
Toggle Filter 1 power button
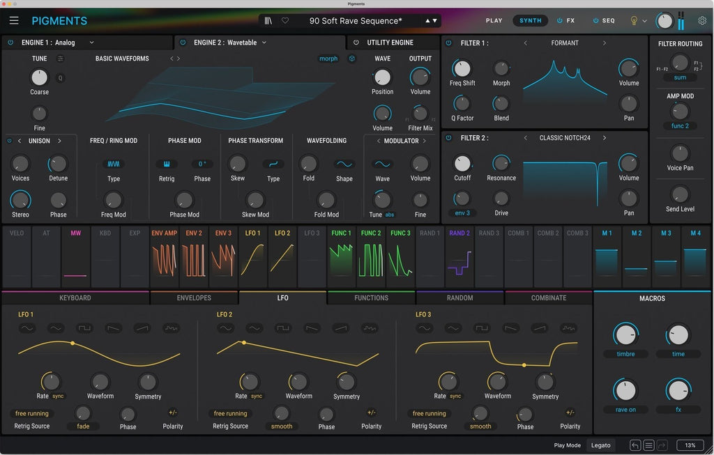(449, 43)
